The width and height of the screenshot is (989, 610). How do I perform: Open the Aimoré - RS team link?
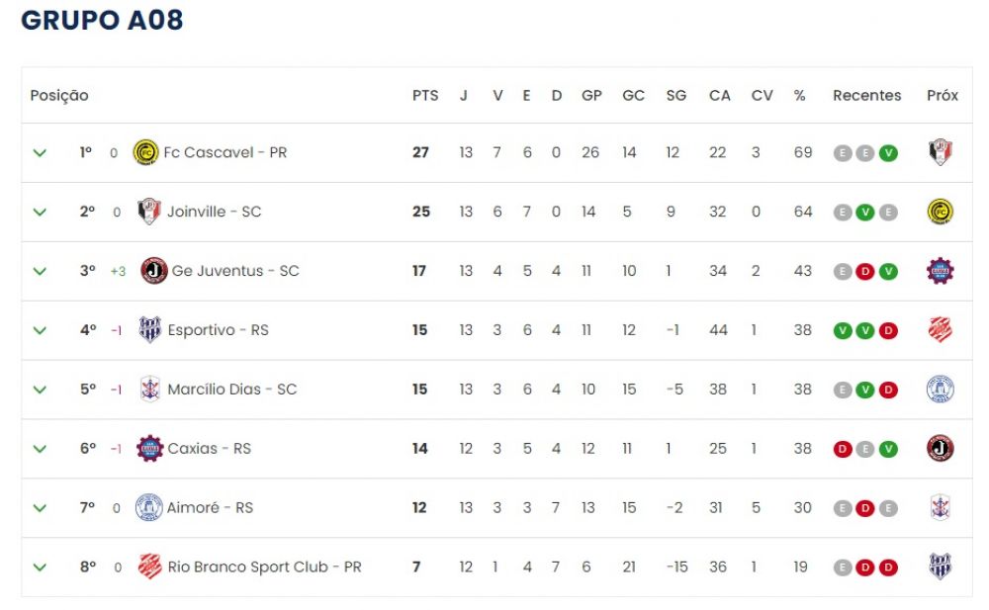click(x=210, y=508)
